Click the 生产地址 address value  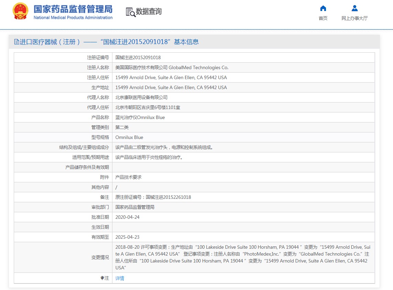[171, 88]
